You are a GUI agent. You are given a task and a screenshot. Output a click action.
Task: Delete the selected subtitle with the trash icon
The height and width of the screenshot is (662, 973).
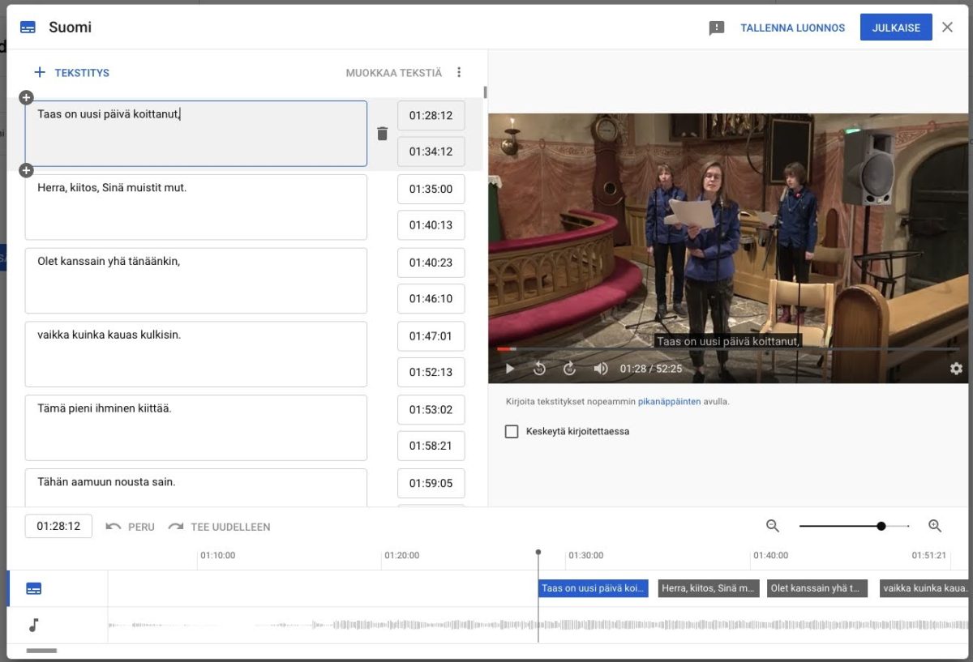coord(383,134)
